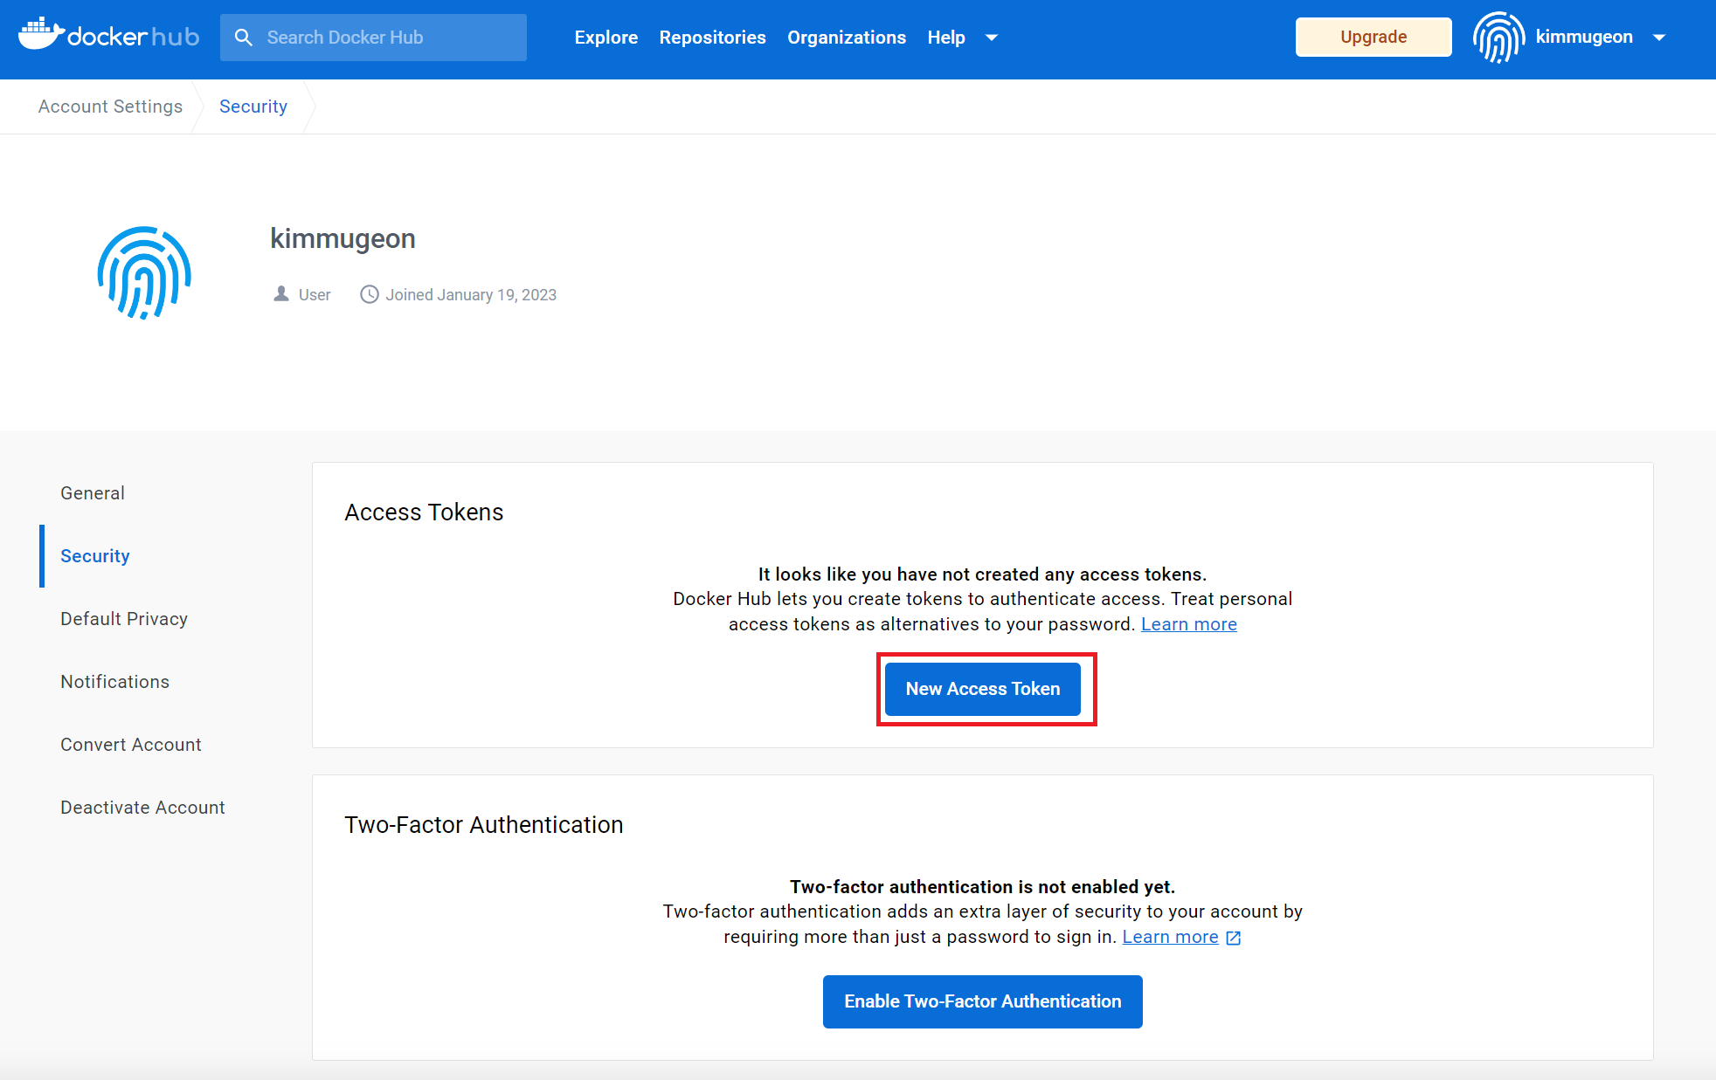Click the large fingerprint profile picture
1716x1080 pixels.
click(144, 273)
